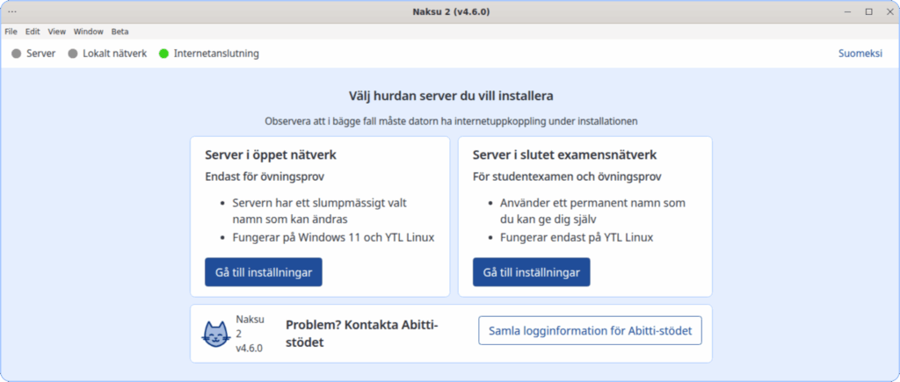Open the Edit menu
Screen dimensions: 900x382
point(33,31)
